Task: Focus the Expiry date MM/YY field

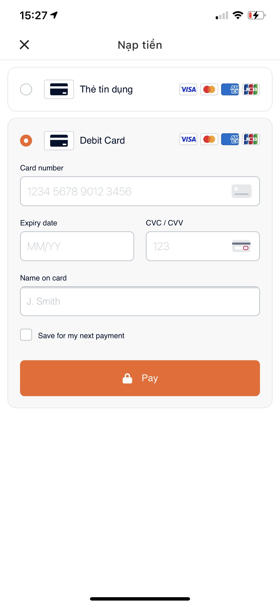Action: pyautogui.click(x=77, y=246)
